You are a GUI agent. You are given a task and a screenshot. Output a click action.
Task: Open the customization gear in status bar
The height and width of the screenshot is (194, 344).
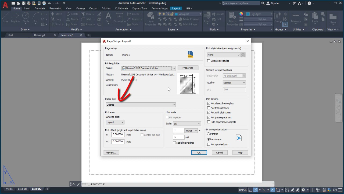click(303, 190)
